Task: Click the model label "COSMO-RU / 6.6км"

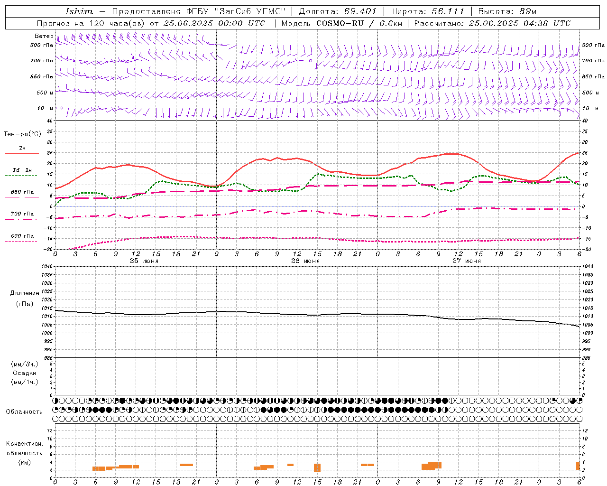Action: 359,23
